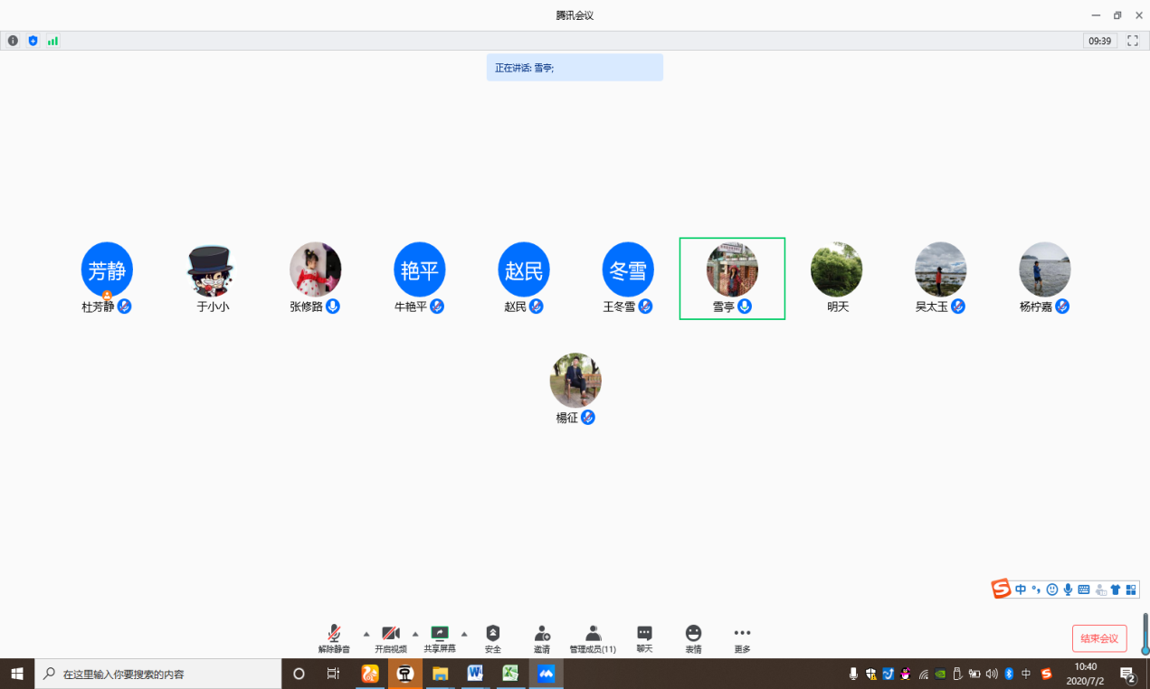This screenshot has width=1150, height=689.
Task: Open Sogou soft keyboard icon
Action: tap(1084, 590)
